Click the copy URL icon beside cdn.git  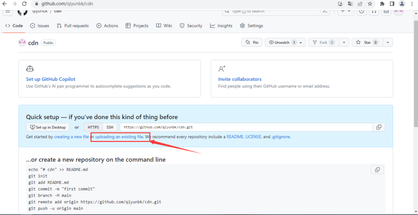click(x=379, y=127)
